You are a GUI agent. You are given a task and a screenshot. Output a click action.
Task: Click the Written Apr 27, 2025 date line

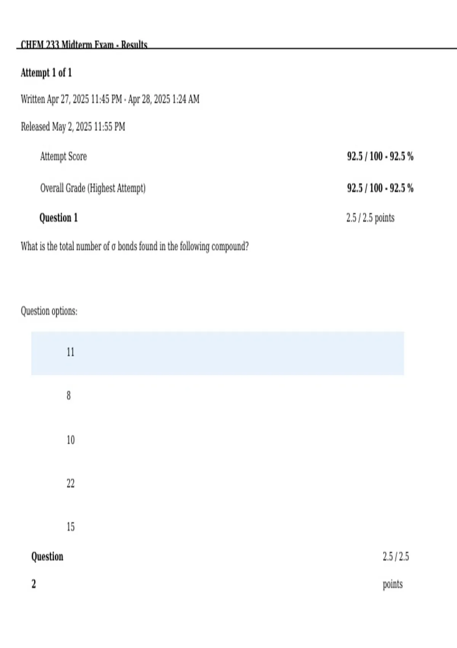click(110, 99)
